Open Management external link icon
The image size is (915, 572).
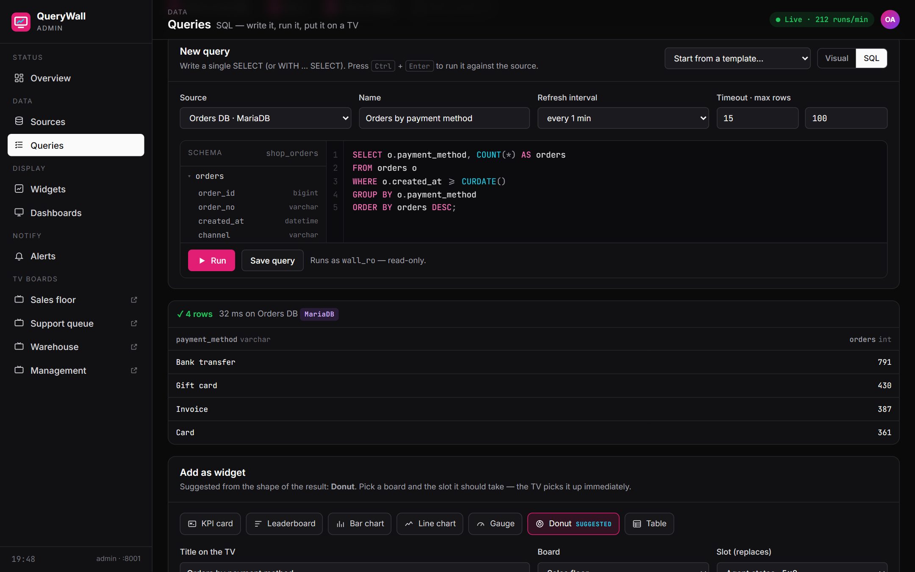pyautogui.click(x=134, y=370)
